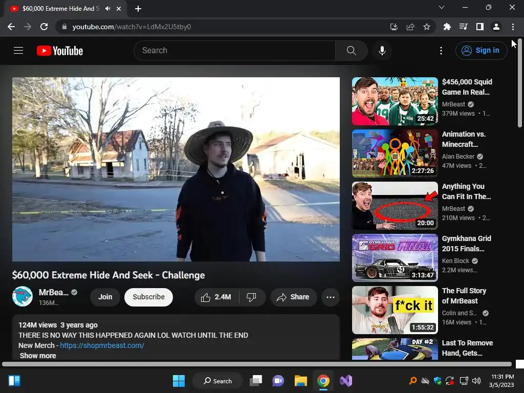
Task: Play the $456,000 Squid Game thumbnail
Action: tap(395, 101)
